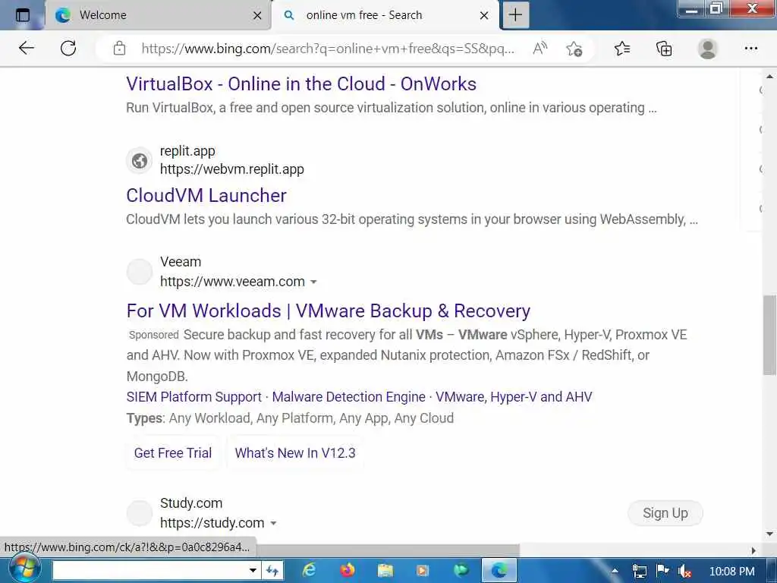Open Collections panel
The image size is (777, 583).
point(664,48)
